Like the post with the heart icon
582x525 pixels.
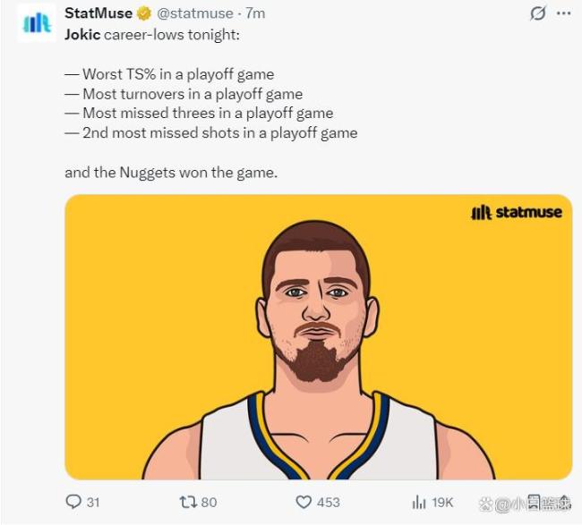[304, 502]
